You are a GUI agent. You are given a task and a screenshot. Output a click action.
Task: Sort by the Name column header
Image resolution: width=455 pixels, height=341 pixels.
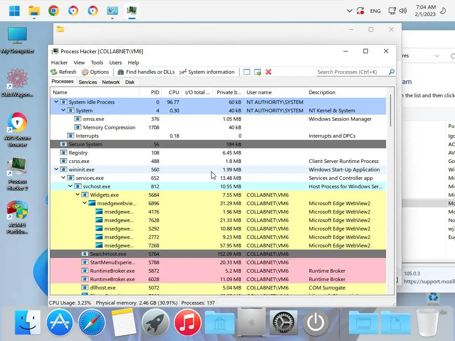(x=95, y=92)
